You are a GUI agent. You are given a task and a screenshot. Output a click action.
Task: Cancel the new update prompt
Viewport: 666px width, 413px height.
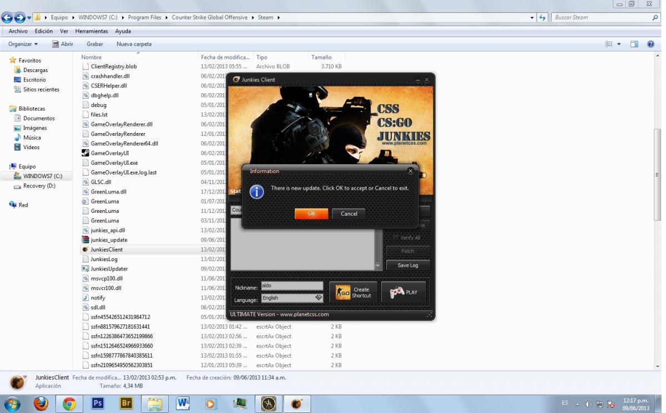349,213
